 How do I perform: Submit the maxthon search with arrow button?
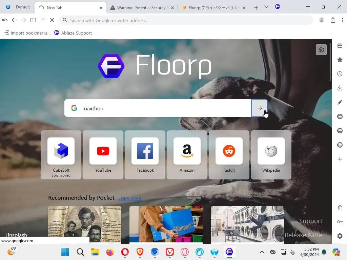pyautogui.click(x=259, y=108)
